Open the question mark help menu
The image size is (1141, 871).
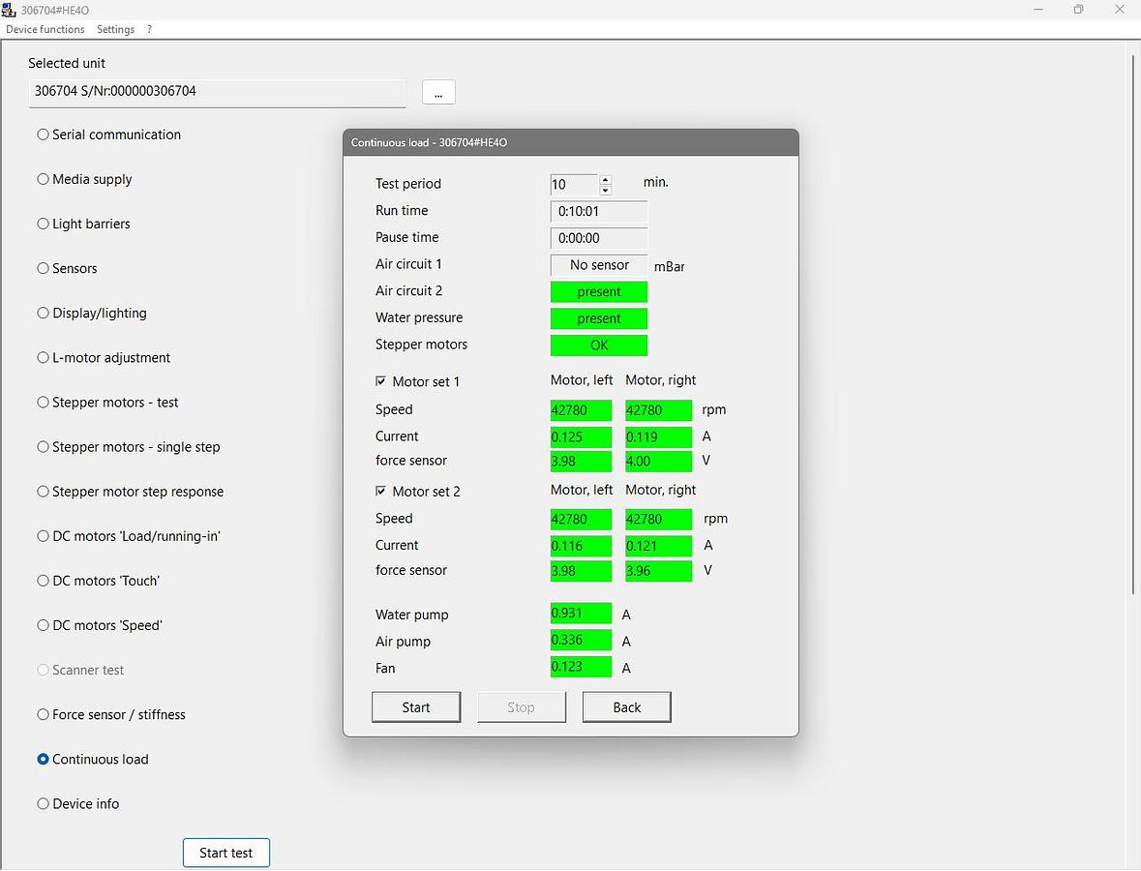149,29
